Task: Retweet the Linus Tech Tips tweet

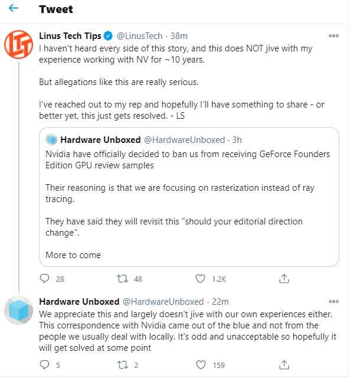Action: pyautogui.click(x=122, y=279)
